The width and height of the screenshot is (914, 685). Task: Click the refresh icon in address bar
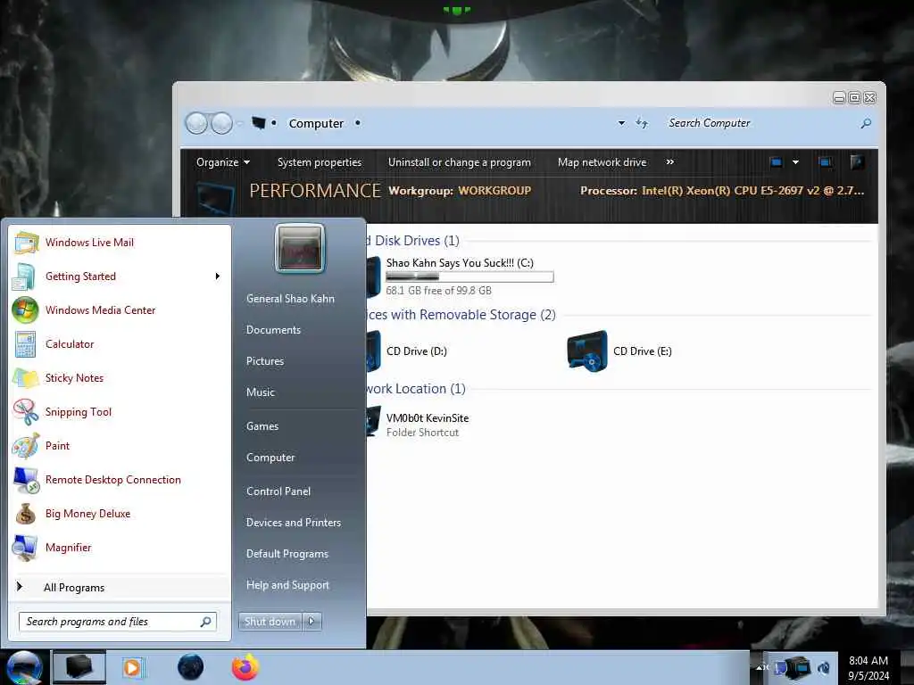pos(642,123)
